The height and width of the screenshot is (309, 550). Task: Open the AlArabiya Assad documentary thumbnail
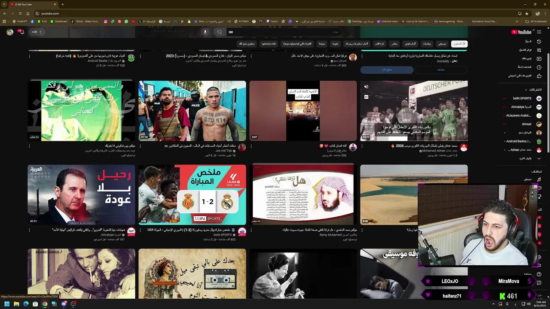coord(81,195)
